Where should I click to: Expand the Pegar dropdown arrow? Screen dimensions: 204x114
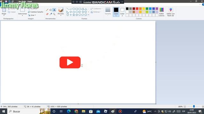[4, 16]
